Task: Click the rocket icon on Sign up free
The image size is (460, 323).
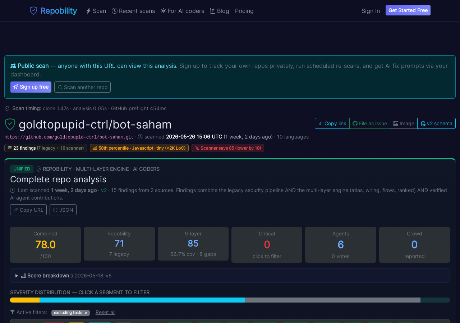Action: pyautogui.click(x=16, y=87)
